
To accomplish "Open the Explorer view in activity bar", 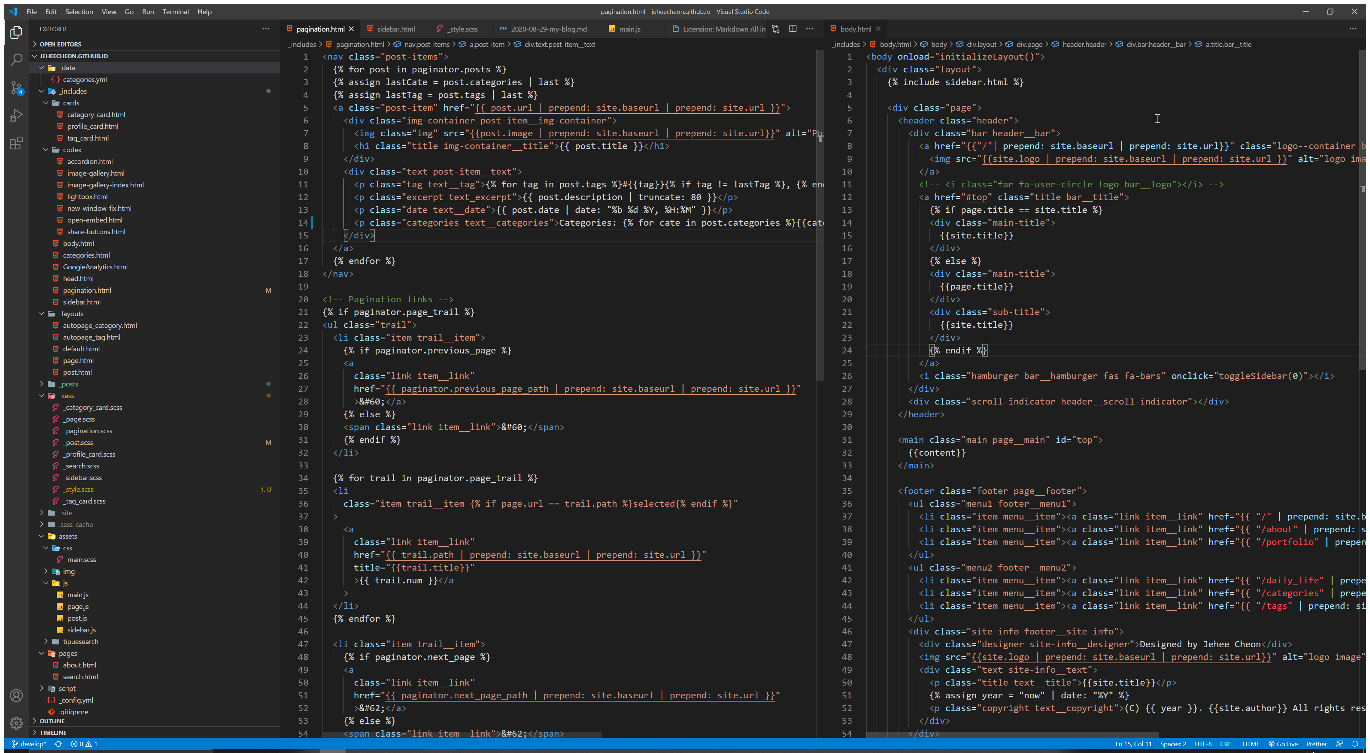I will 16,32.
